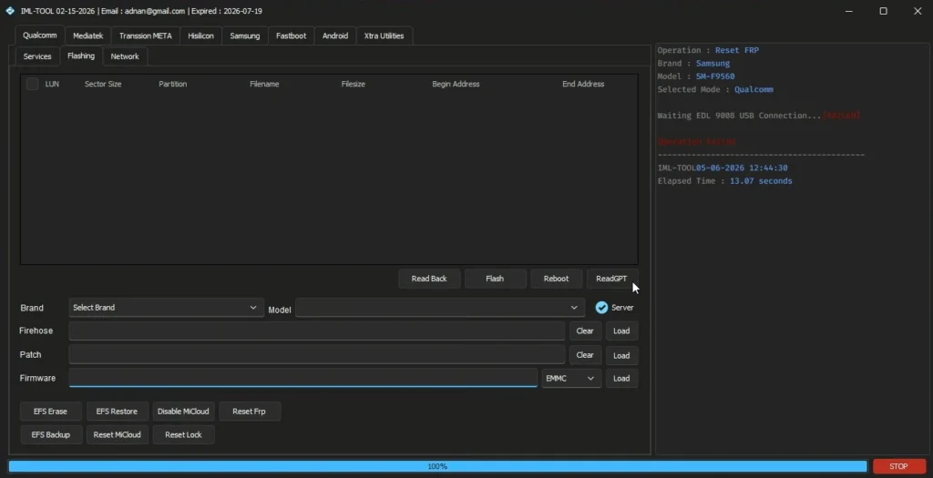
Task: Click the 'Qualcomm' selected mode value in log
Action: coord(754,89)
